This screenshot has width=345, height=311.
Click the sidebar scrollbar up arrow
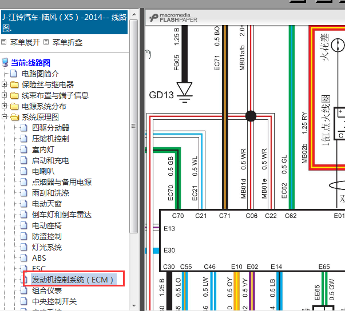coord(134,14)
